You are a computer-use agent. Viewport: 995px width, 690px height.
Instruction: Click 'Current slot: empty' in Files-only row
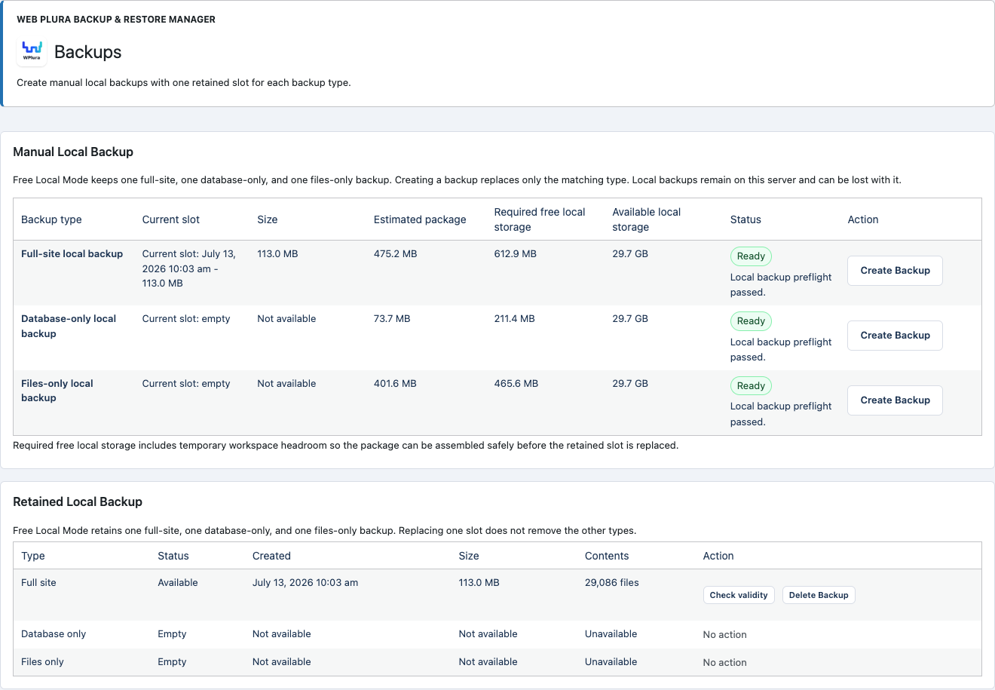point(186,384)
